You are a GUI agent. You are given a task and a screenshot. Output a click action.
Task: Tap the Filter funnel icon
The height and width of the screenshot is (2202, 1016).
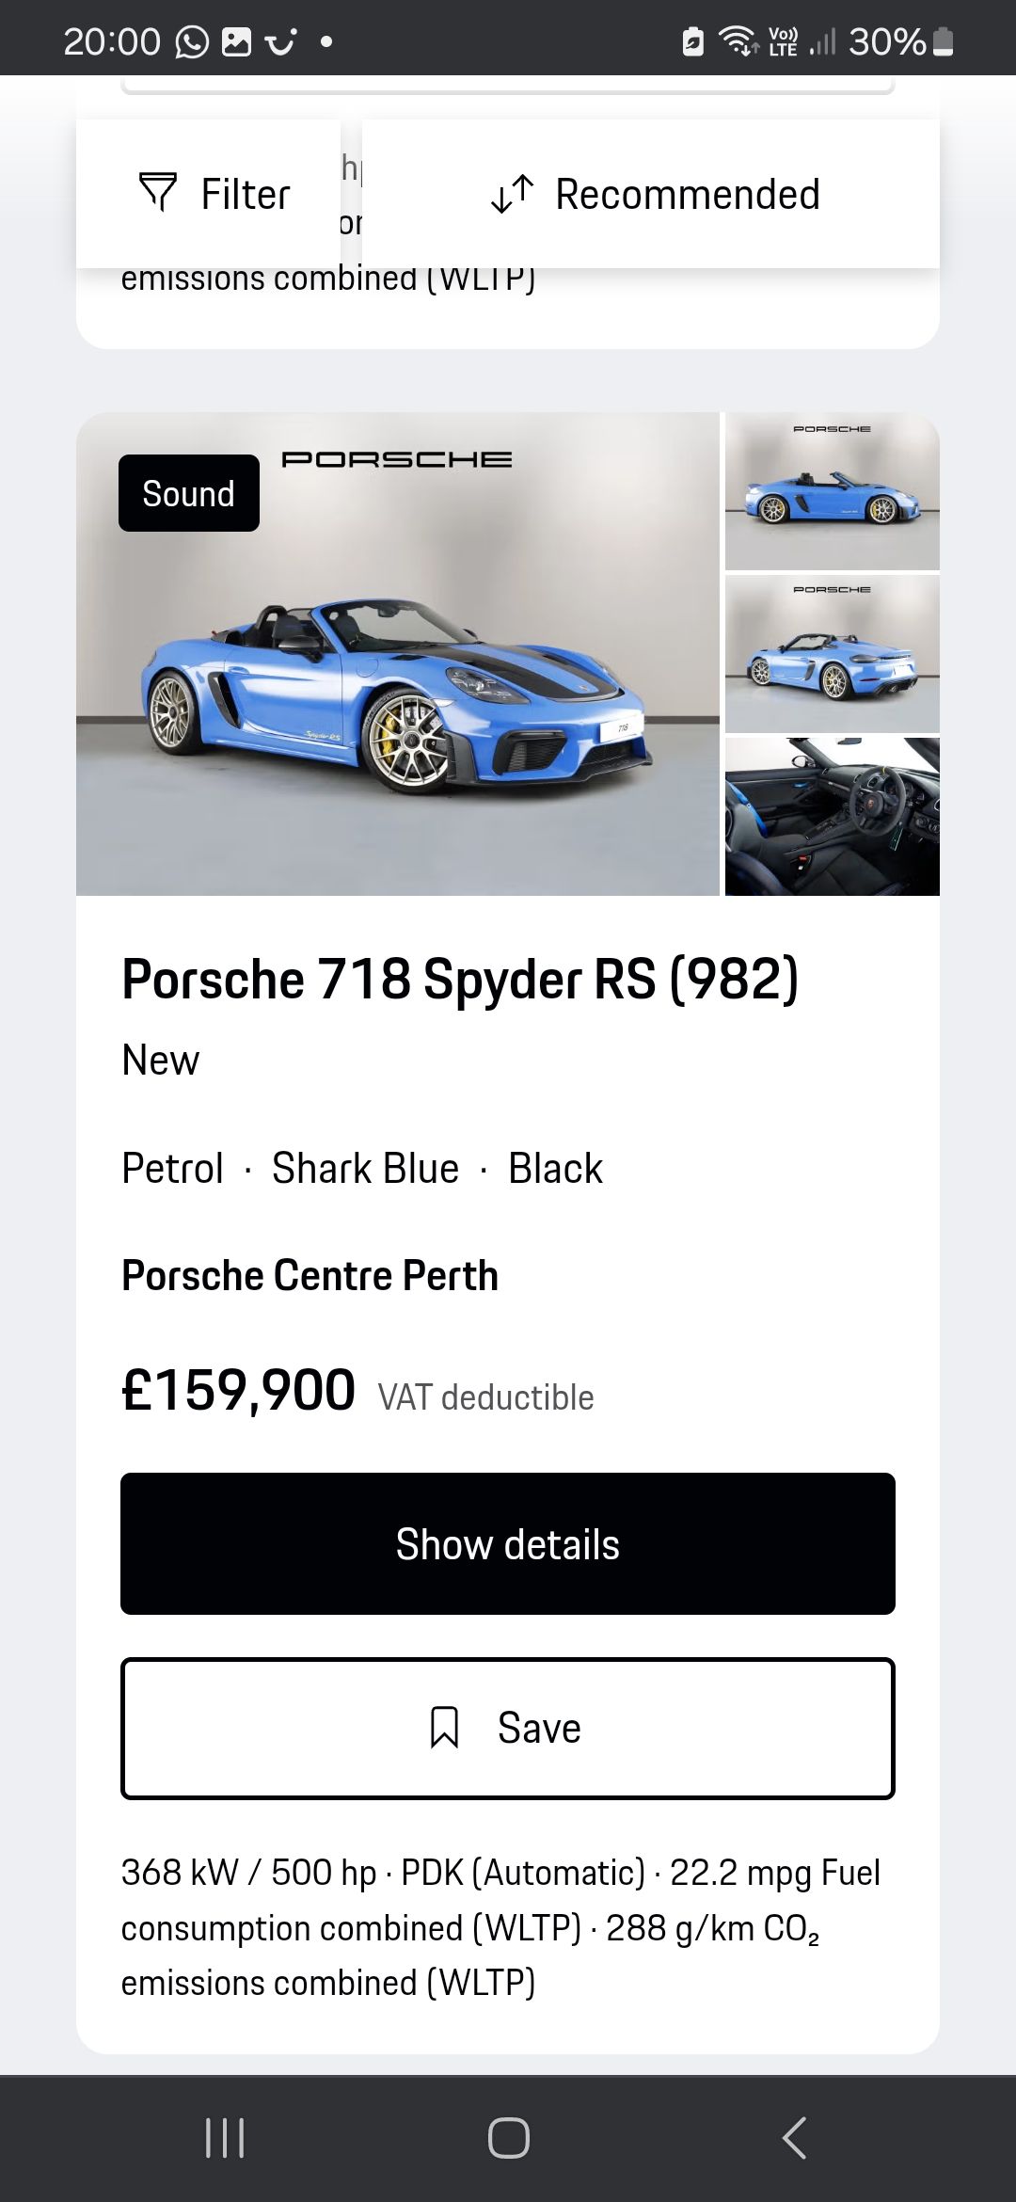(x=158, y=192)
